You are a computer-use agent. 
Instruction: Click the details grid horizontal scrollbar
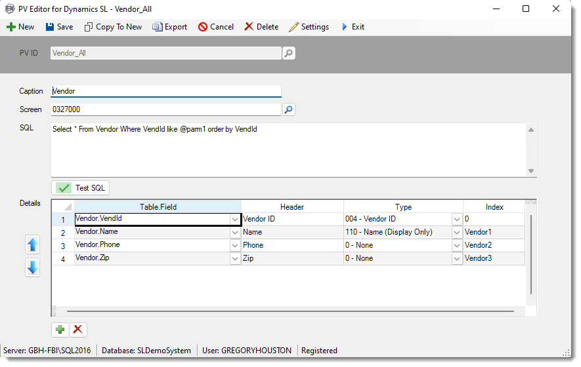[x=290, y=311]
